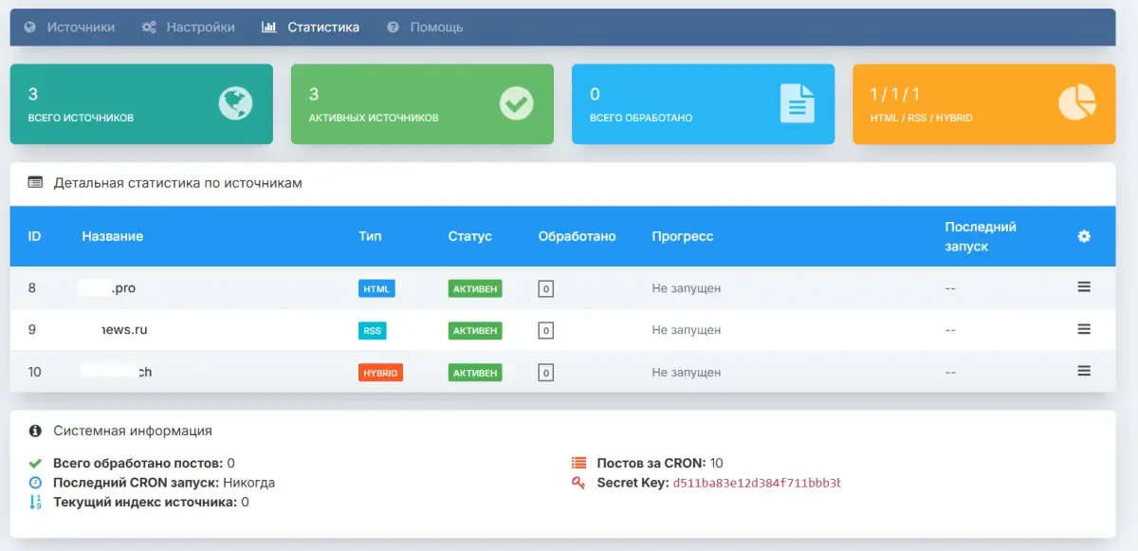Open the hamburger menu for source ID 8

[1084, 287]
